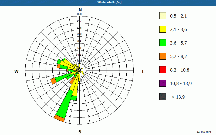Click the 8,2 - 10,8 legend label
Screen dimensions: 216x135
point(180,70)
